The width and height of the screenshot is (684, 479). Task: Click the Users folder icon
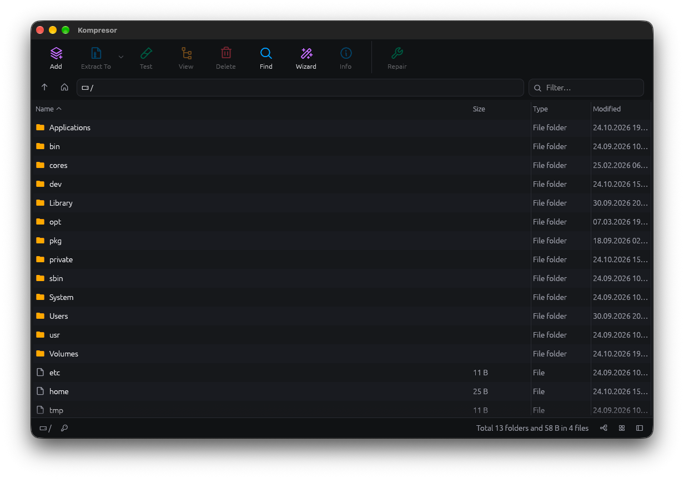(40, 315)
